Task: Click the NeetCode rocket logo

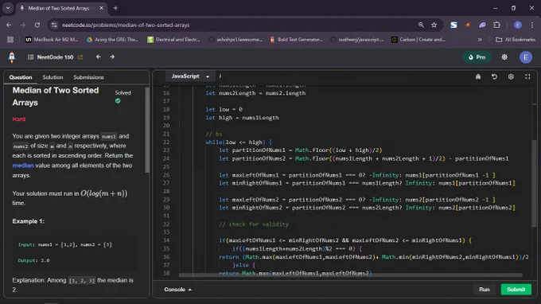Action: pyautogui.click(x=12, y=57)
